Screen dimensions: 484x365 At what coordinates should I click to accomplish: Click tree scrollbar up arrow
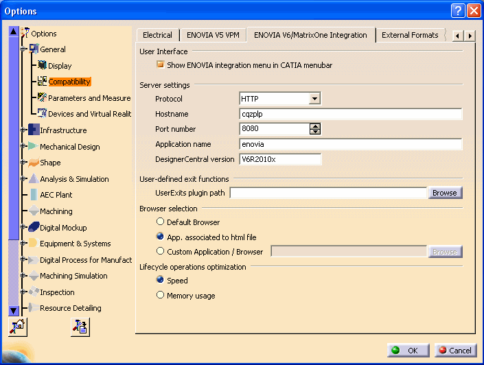point(14,32)
